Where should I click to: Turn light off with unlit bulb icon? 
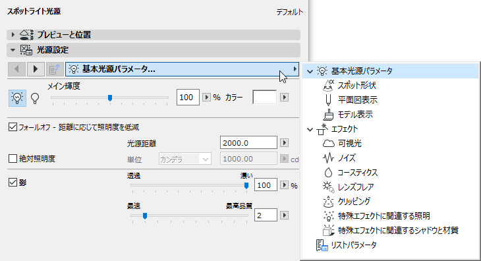pyautogui.click(x=35, y=98)
